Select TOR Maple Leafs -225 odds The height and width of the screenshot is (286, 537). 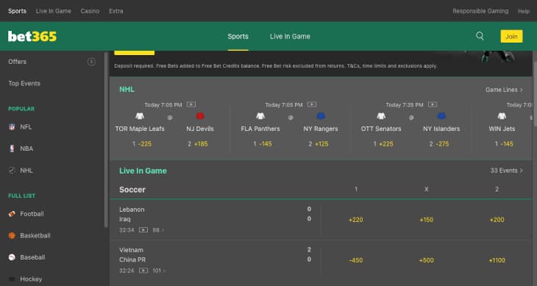click(x=142, y=143)
